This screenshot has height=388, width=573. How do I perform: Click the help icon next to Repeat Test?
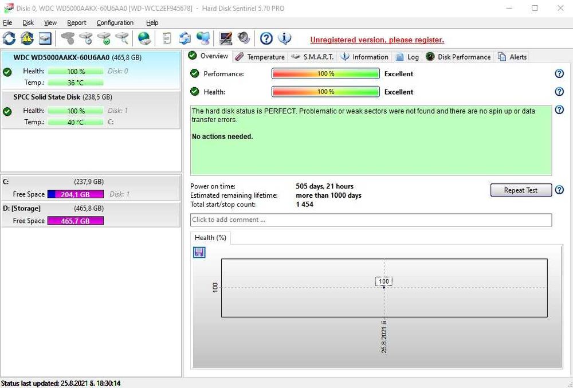point(559,190)
